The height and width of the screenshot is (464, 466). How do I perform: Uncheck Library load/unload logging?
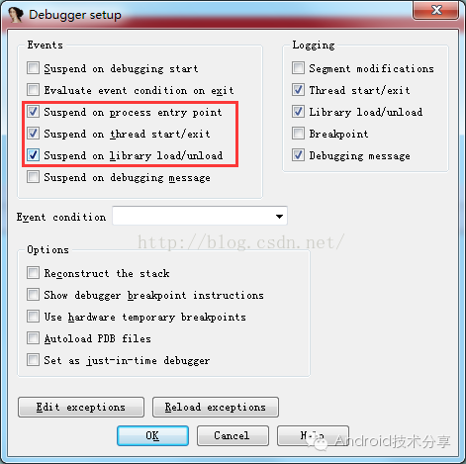tap(298, 112)
